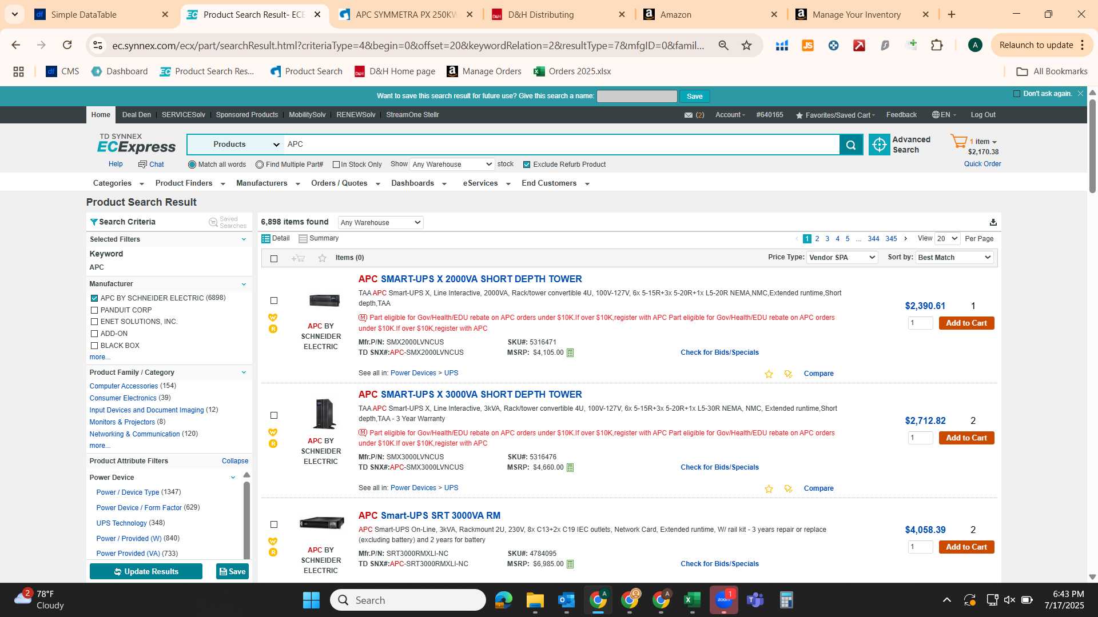Screen dimensions: 1098x617
Task: Open Outlook from the taskbar
Action: click(566, 600)
